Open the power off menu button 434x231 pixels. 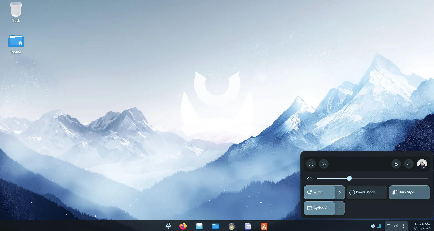[409, 164]
